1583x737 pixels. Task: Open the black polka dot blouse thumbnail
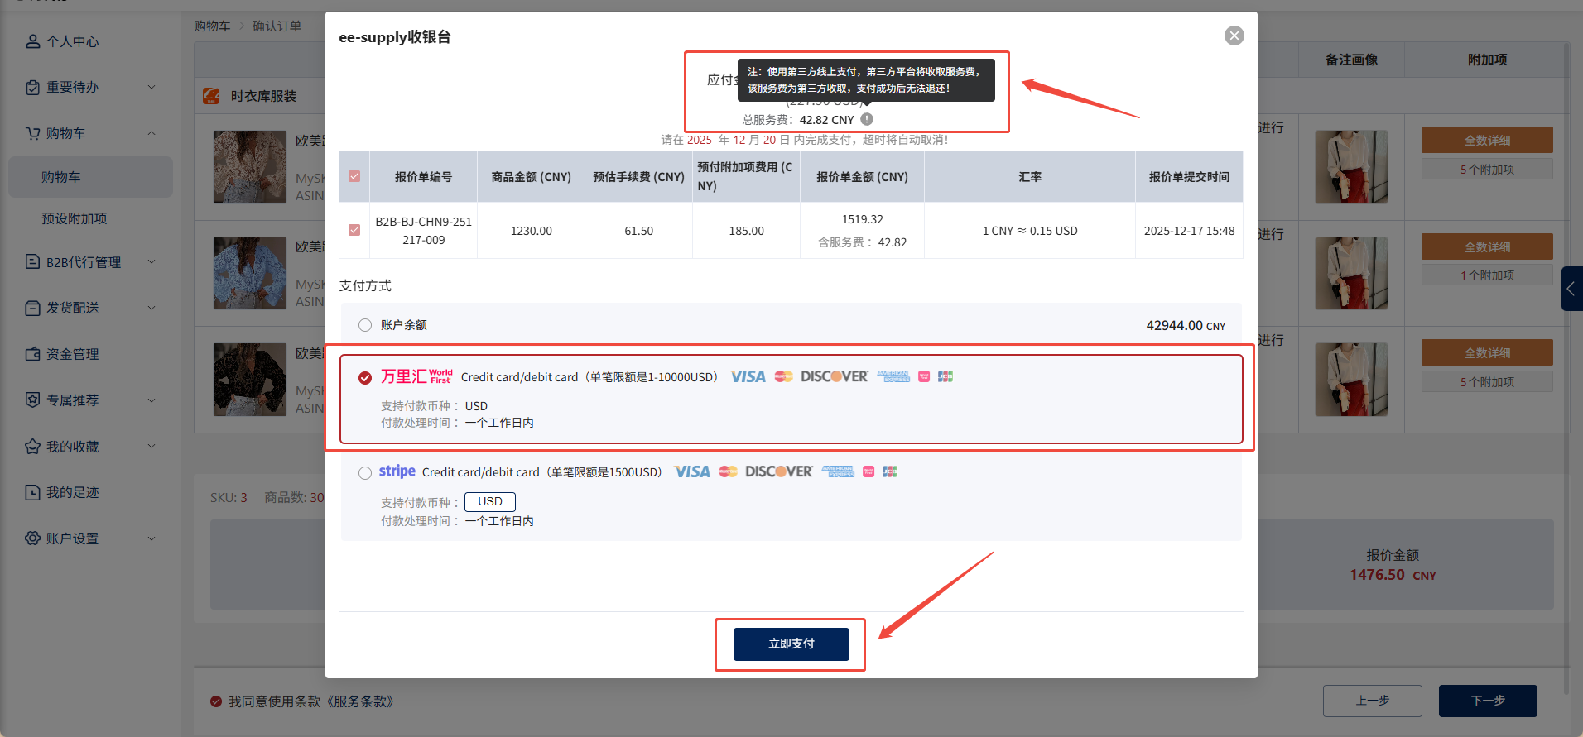tap(250, 380)
